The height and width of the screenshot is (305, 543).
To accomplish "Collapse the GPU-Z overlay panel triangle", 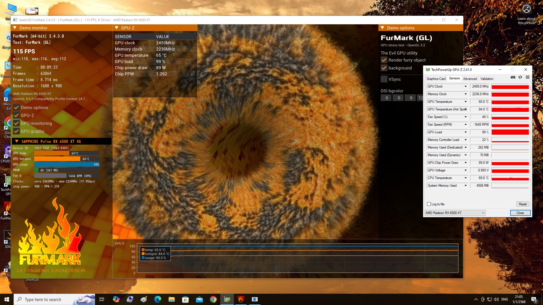I will coord(117,28).
